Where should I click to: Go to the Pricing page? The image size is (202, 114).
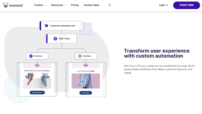tap(75, 5)
